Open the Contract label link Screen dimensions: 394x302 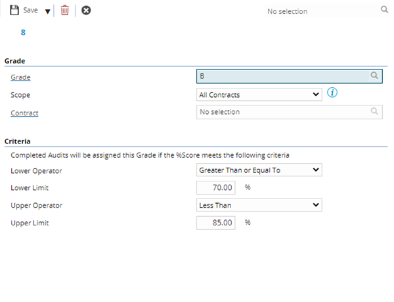pos(24,113)
